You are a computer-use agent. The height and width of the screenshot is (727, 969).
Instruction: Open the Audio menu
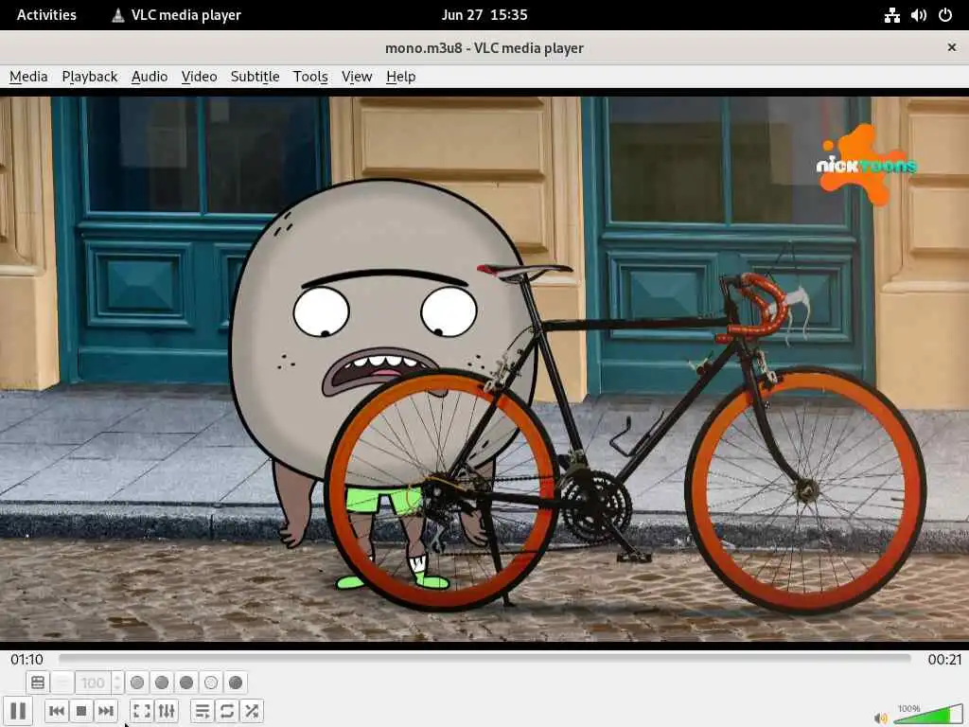tap(150, 77)
